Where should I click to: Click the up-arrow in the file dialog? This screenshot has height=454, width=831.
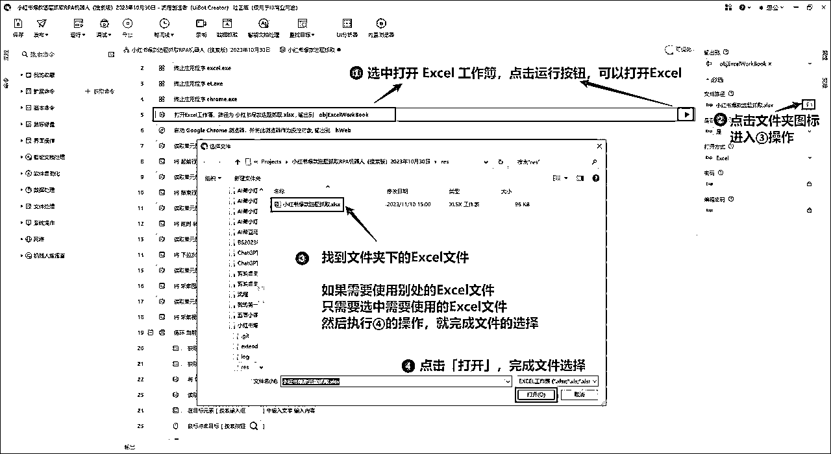click(x=238, y=161)
